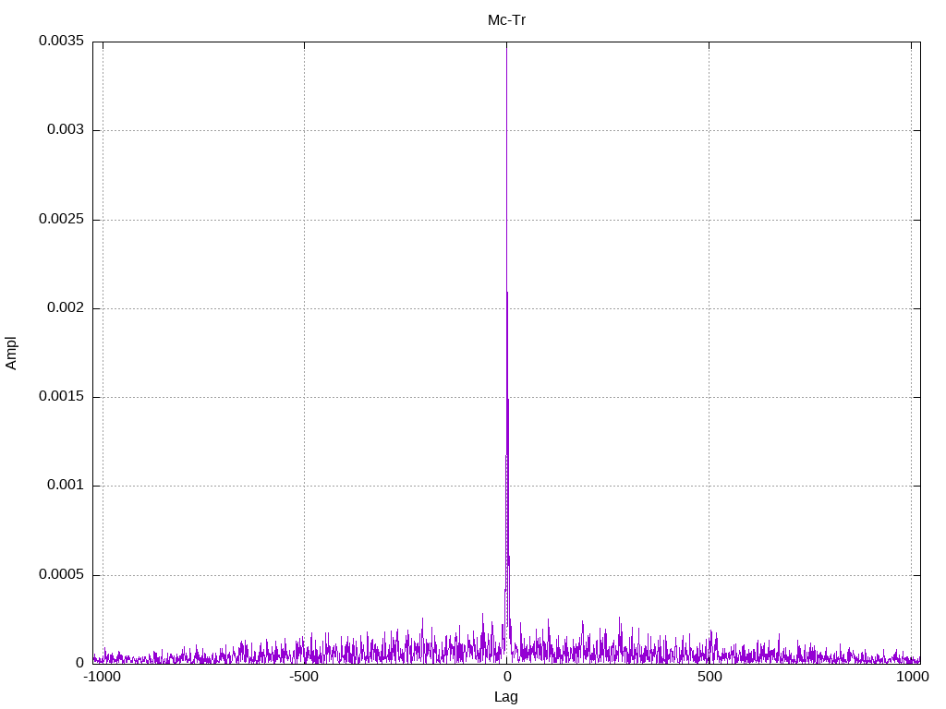Click the -500 x-axis tick label

[303, 677]
